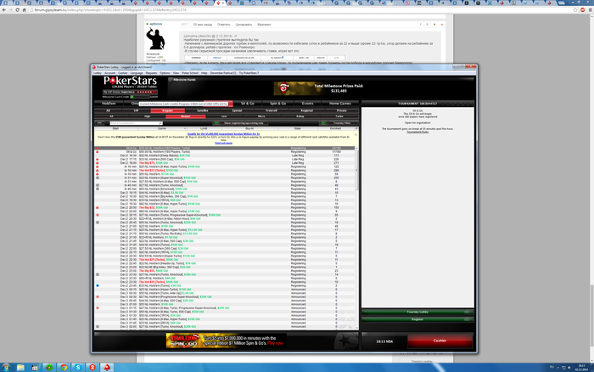Open the Poker School menu
The width and height of the screenshot is (594, 372).
point(190,73)
